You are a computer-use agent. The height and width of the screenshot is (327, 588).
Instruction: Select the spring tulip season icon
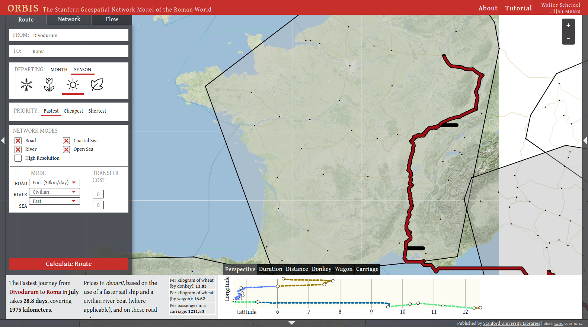coord(49,85)
